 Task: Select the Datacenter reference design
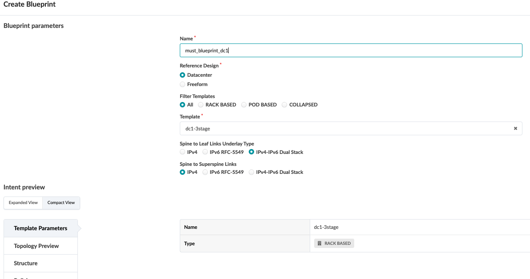point(182,75)
